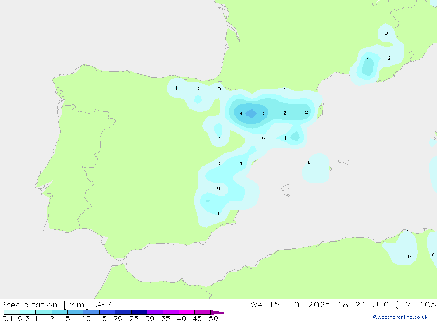
Task: Select the 5–10 mm legend color swatch
Action: pyautogui.click(x=75, y=312)
